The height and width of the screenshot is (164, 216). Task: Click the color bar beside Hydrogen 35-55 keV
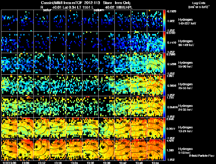click(164, 85)
